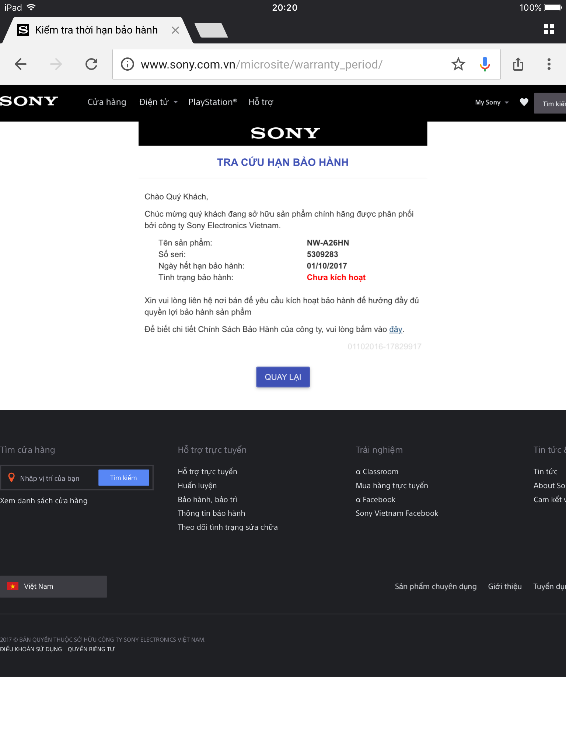Expand the My Sony dropdown
The image size is (566, 754).
(492, 102)
